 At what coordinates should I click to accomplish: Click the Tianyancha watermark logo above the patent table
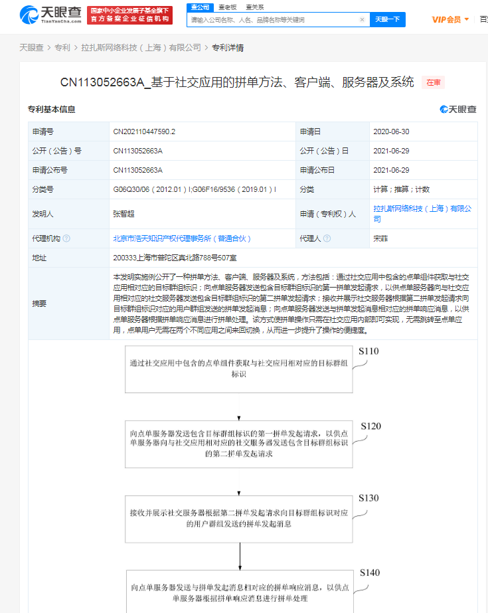tap(458, 110)
